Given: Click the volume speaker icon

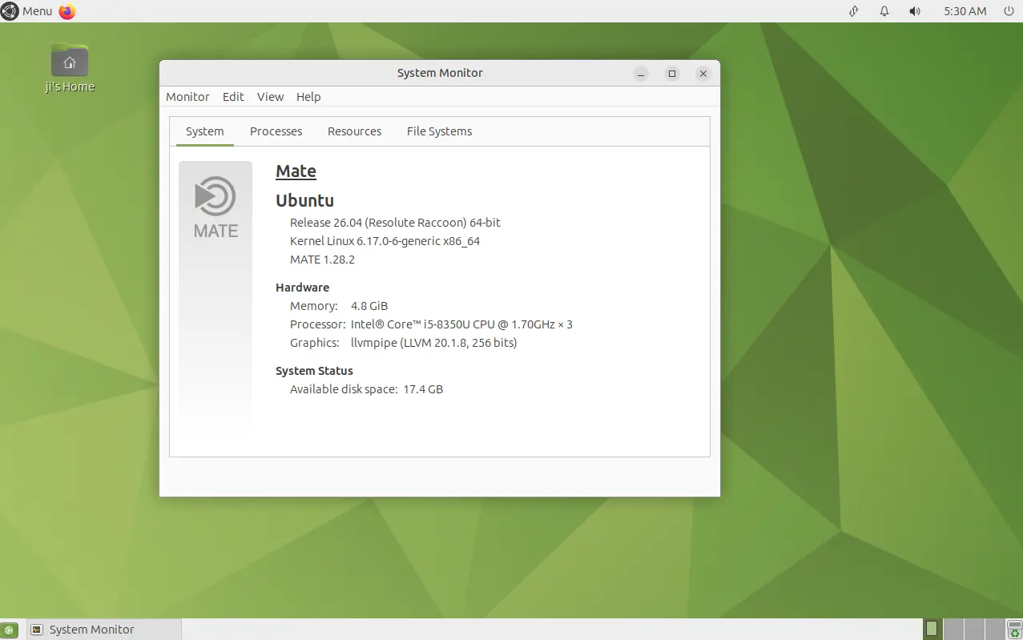Looking at the screenshot, I should pos(915,11).
